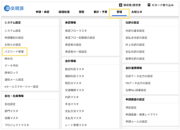Open eセールスマネージャー設定 link
The image size is (180, 130).
point(22,86)
